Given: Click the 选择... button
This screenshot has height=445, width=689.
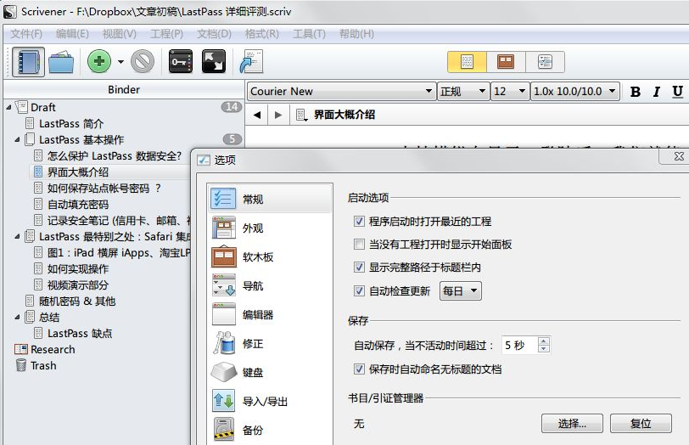Looking at the screenshot, I should (x=572, y=424).
